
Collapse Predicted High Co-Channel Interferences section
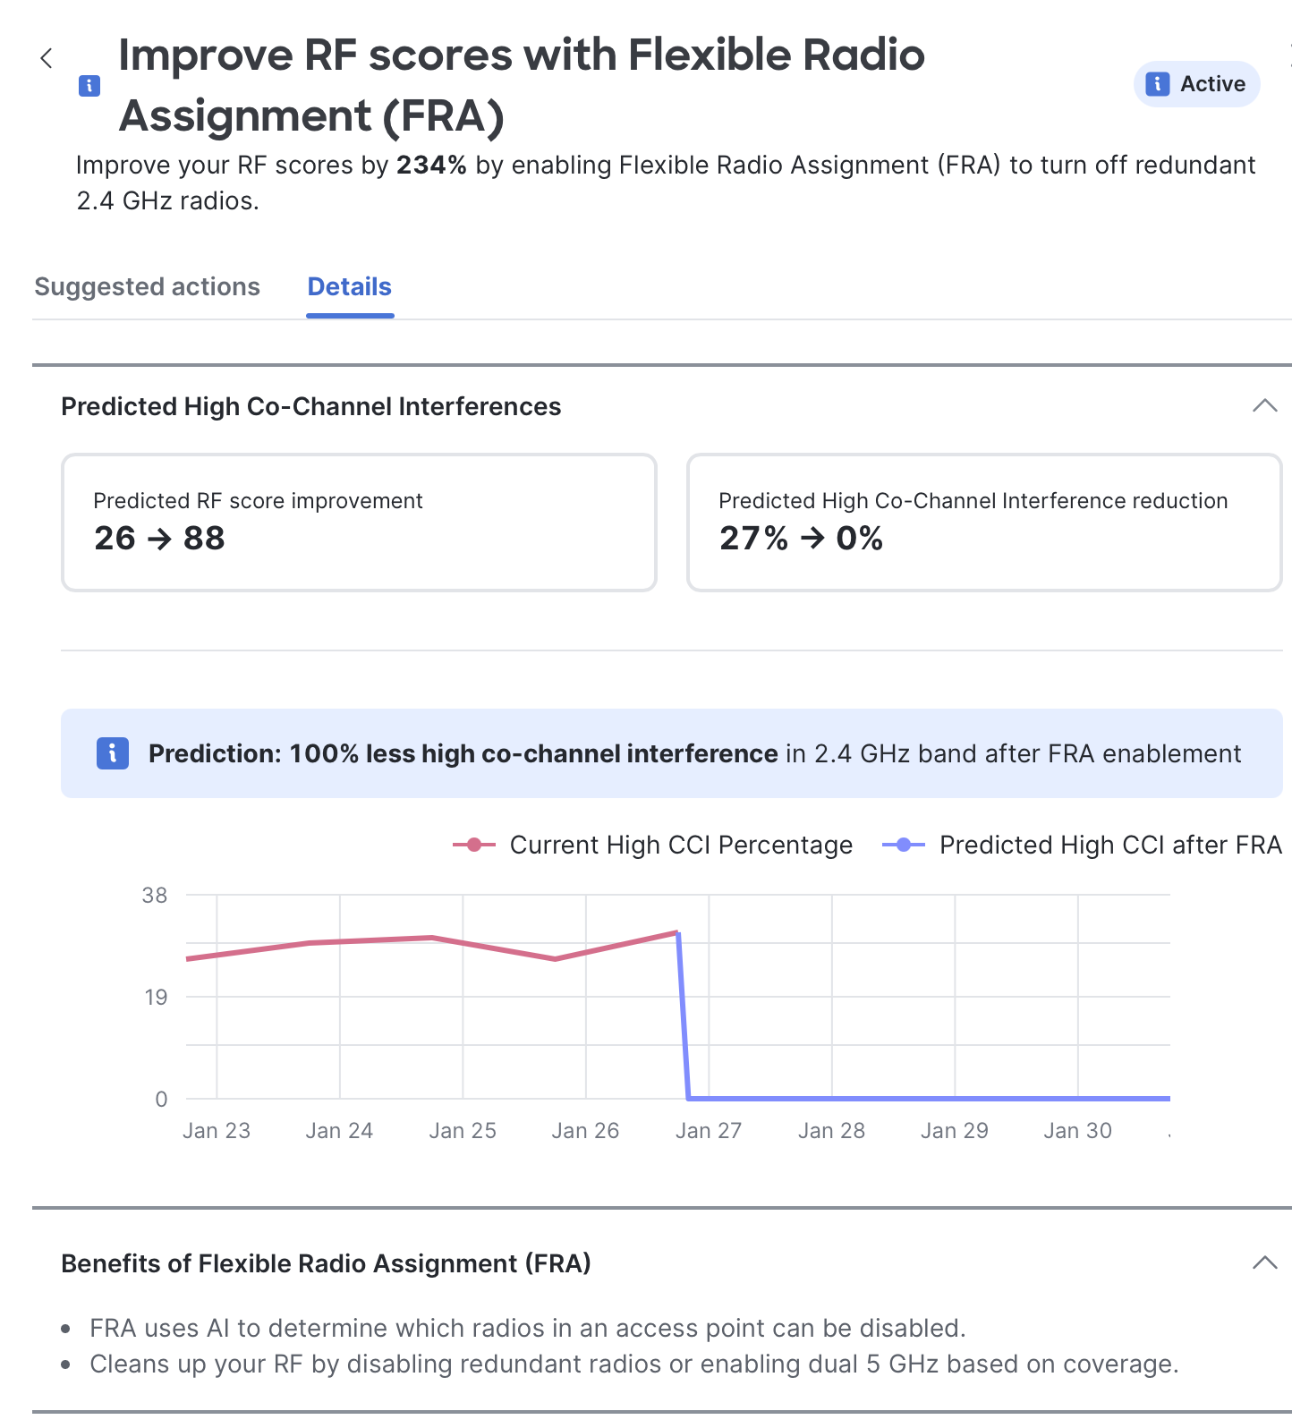[1264, 405]
